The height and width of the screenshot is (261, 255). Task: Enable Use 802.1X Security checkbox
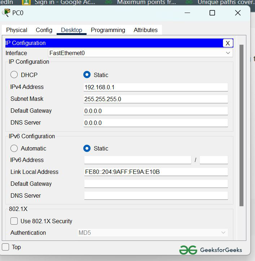(14, 221)
